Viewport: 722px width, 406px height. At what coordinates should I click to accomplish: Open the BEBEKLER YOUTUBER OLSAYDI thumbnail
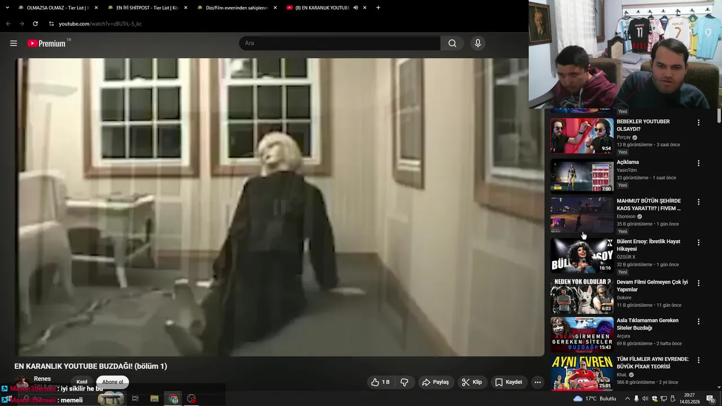pyautogui.click(x=582, y=136)
